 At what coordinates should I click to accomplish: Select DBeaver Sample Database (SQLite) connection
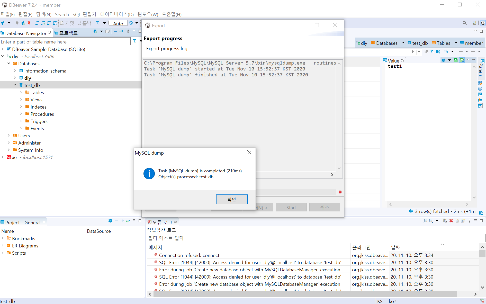[x=49, y=49]
